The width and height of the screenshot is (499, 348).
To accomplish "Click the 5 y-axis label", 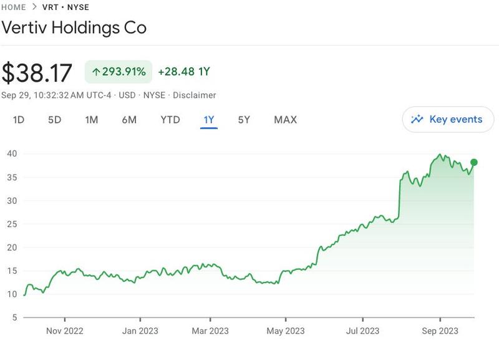I will [14, 317].
